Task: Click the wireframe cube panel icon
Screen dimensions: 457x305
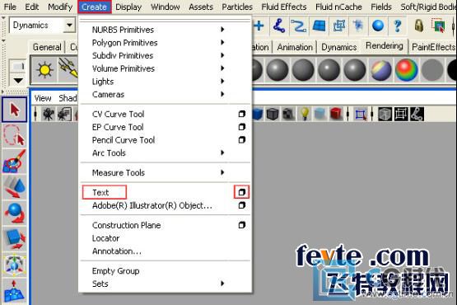Action: [x=385, y=114]
